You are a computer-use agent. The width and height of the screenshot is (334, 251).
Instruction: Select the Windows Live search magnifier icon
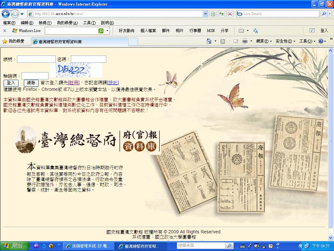pyautogui.click(x=100, y=31)
